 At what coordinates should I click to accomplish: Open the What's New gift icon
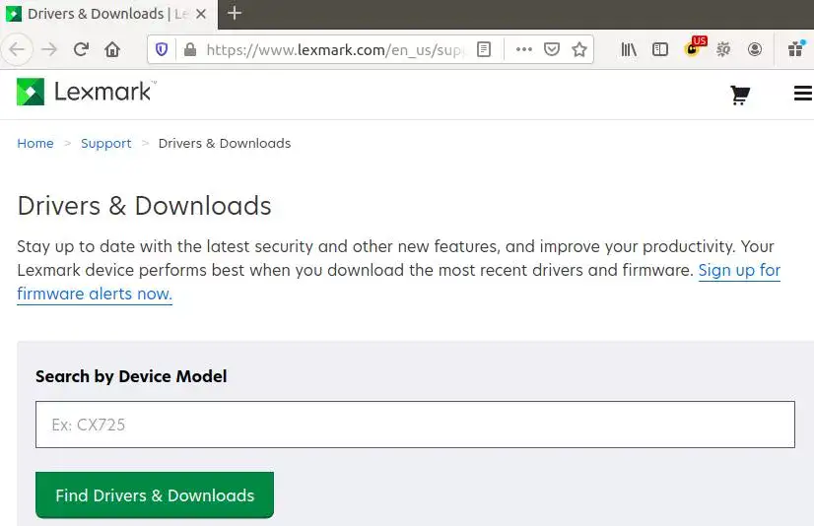796,49
